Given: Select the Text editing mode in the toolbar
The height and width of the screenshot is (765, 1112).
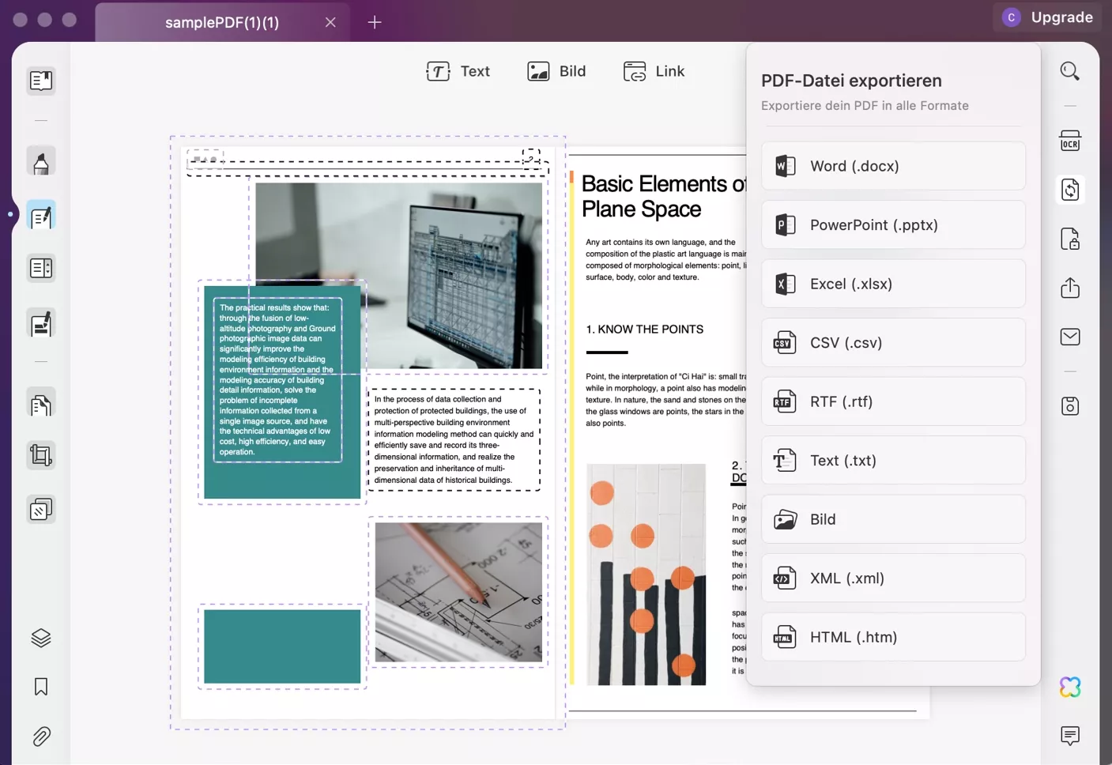Looking at the screenshot, I should [458, 71].
